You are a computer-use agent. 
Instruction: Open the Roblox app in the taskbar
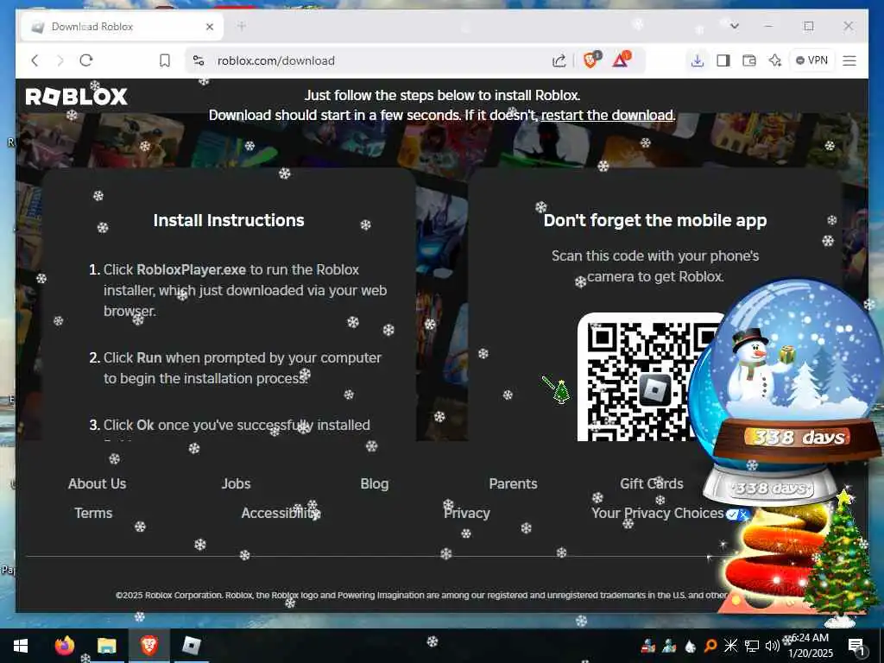pos(192,646)
